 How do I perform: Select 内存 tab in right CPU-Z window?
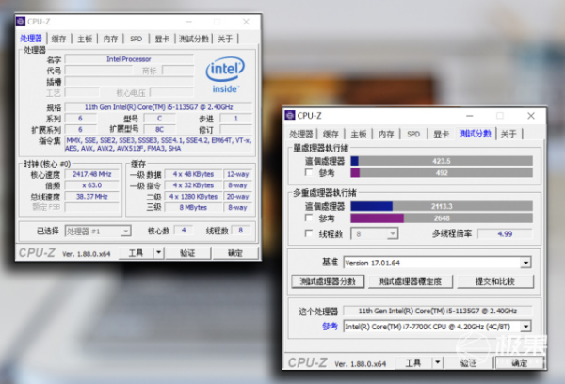[x=386, y=135]
